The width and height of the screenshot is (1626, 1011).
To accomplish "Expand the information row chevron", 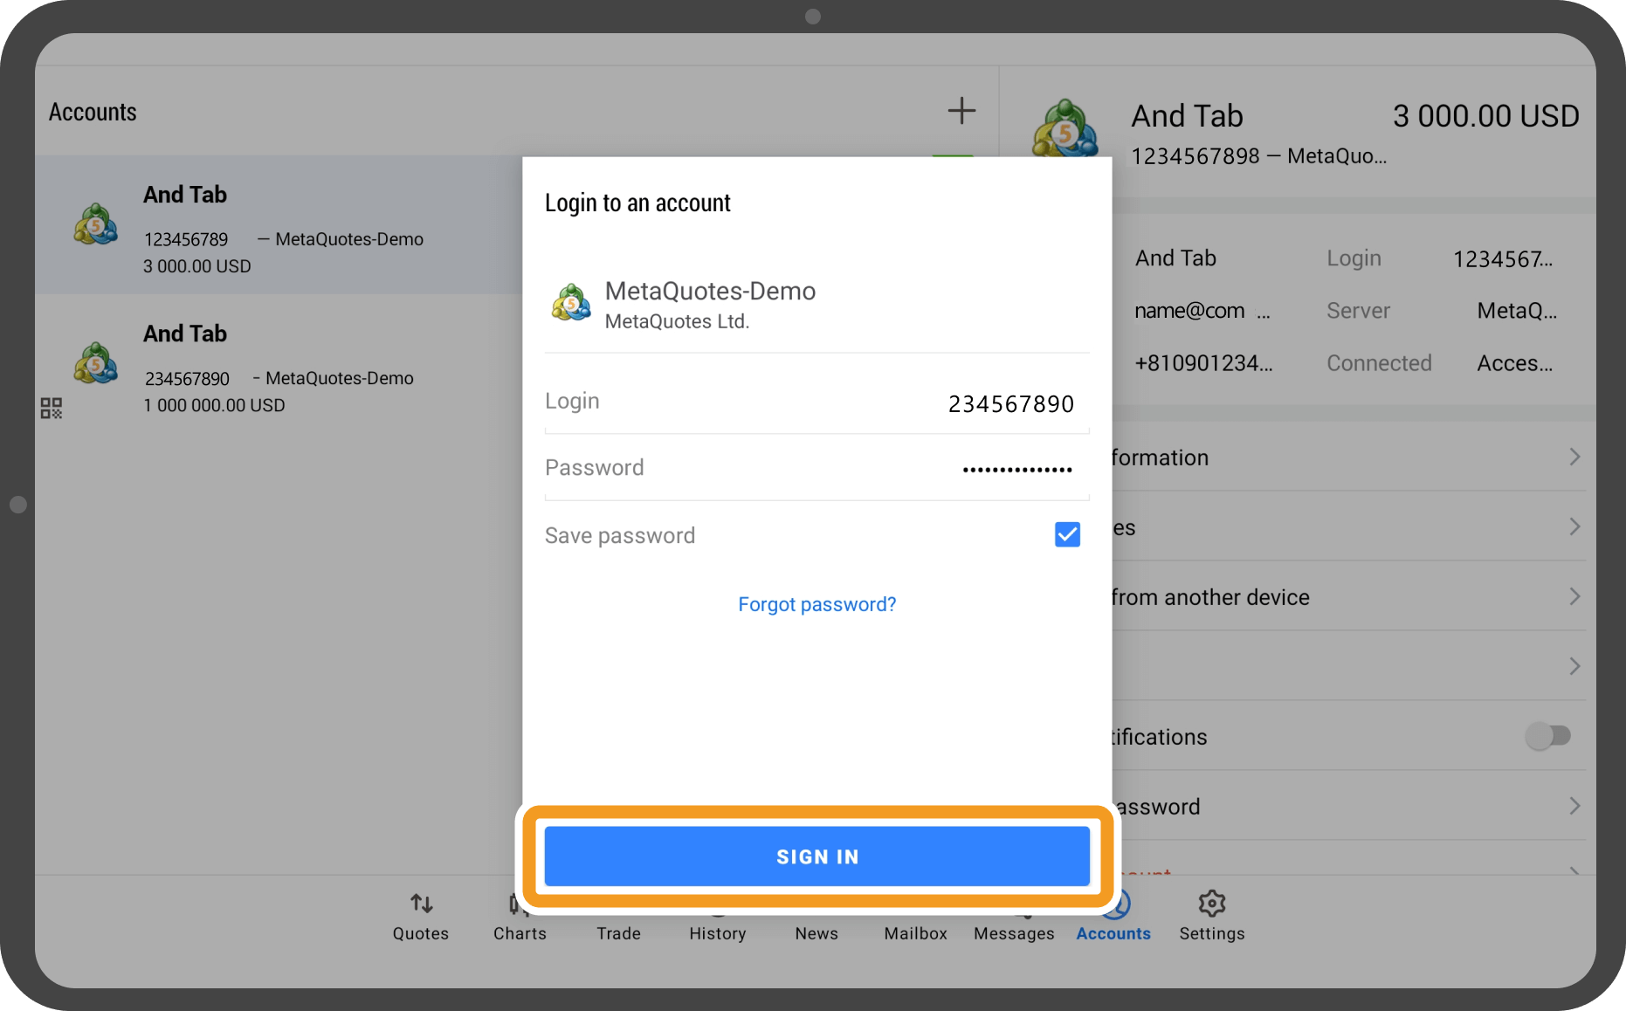I will point(1574,457).
